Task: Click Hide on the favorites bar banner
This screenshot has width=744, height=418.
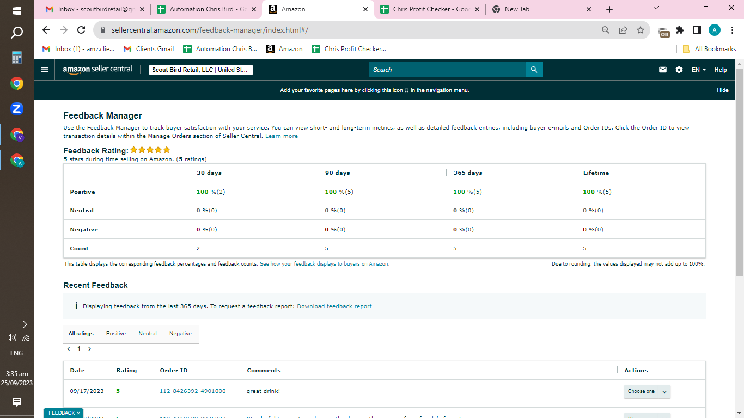Action: point(723,90)
